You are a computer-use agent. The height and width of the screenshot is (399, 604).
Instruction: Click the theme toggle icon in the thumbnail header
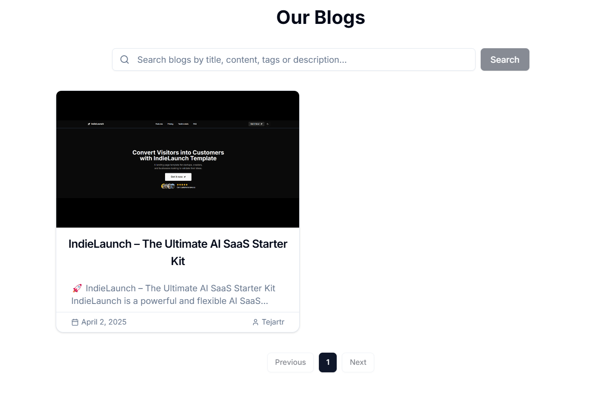(x=268, y=124)
